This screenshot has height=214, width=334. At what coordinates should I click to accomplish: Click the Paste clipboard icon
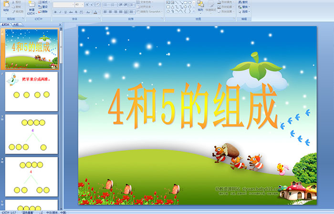click(x=6, y=5)
